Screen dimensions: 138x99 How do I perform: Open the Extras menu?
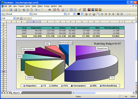47,6
